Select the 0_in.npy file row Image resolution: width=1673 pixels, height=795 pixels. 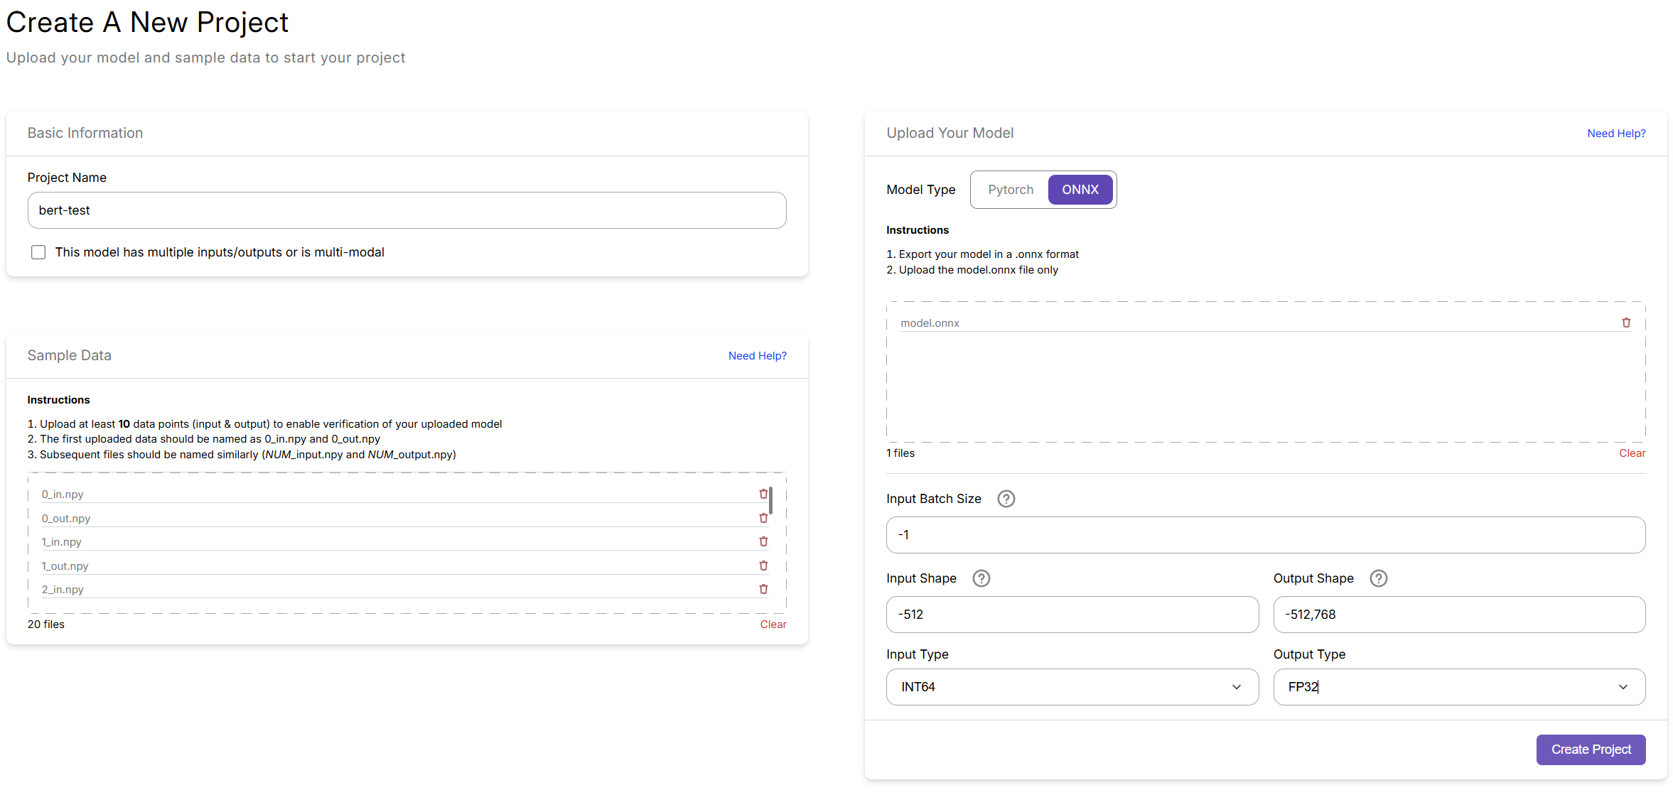point(405,494)
